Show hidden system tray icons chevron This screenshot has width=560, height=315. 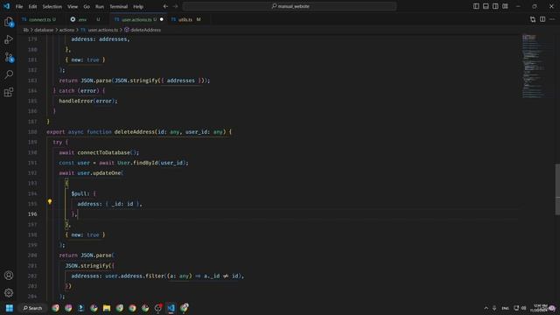click(x=486, y=308)
